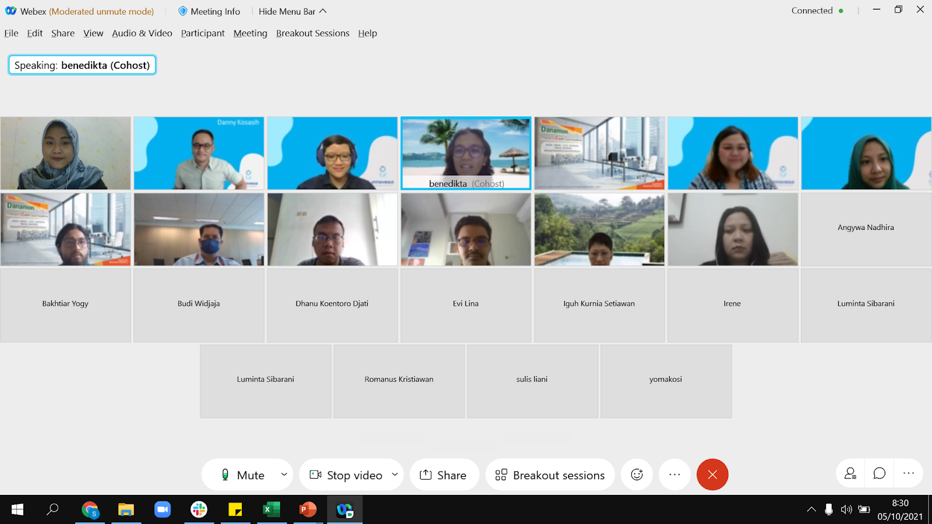Screen dimensions: 932x524
Task: Open Sticky Notes from the taskbar
Action: click(235, 510)
